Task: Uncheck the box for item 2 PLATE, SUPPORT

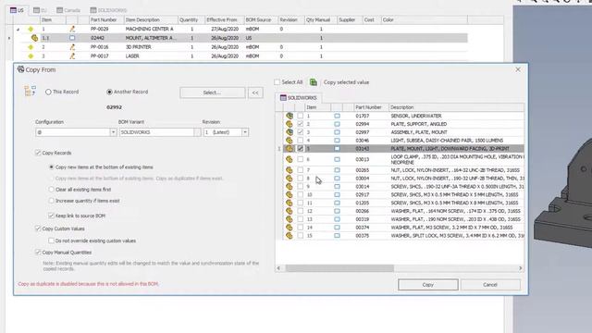Action: pyautogui.click(x=300, y=124)
